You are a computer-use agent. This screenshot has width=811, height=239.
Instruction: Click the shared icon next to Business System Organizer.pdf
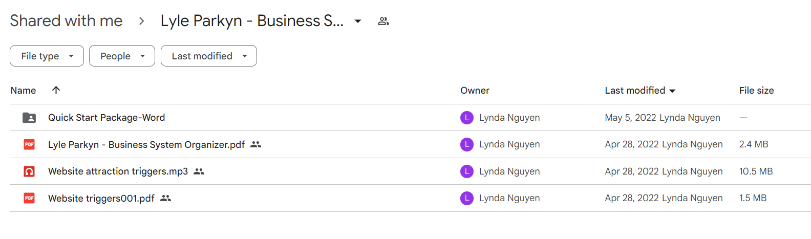256,145
